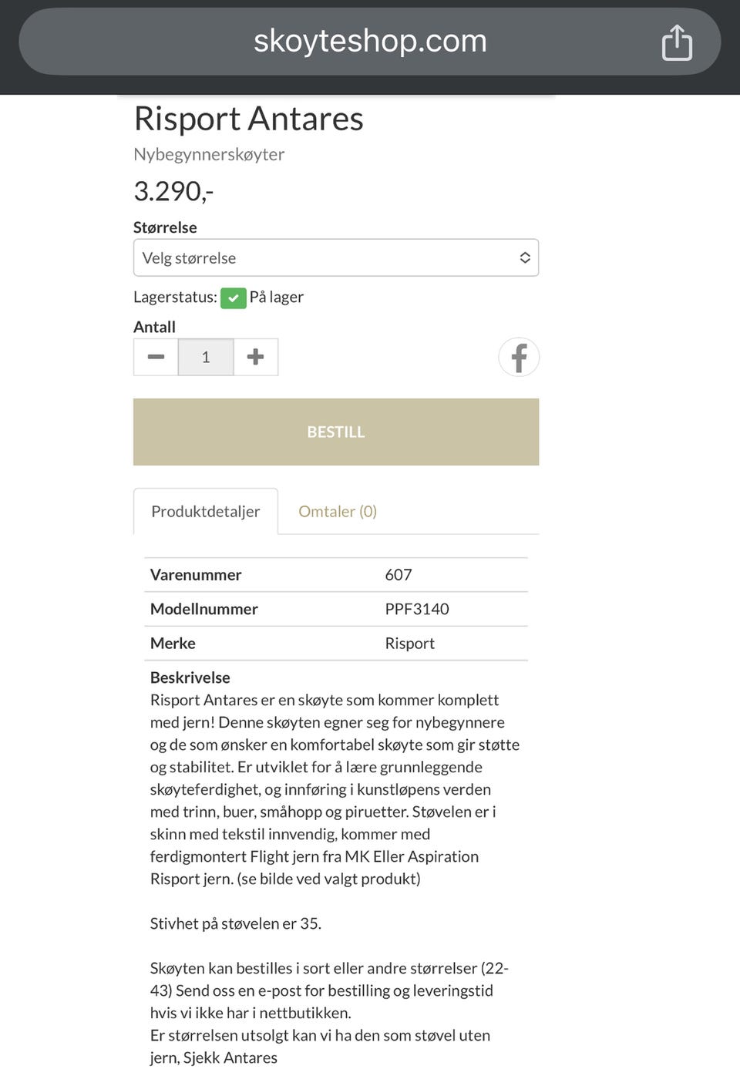The height and width of the screenshot is (1086, 740).
Task: Select the Varenummer value 607
Action: coord(399,575)
